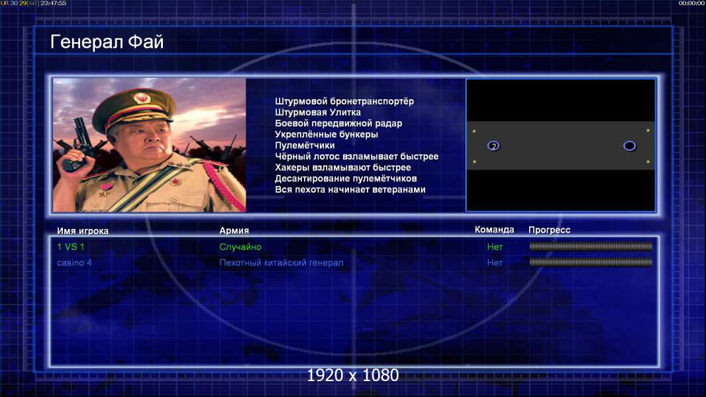
Task: Click army value 'Пехотный китайский генерал'
Action: pos(281,263)
